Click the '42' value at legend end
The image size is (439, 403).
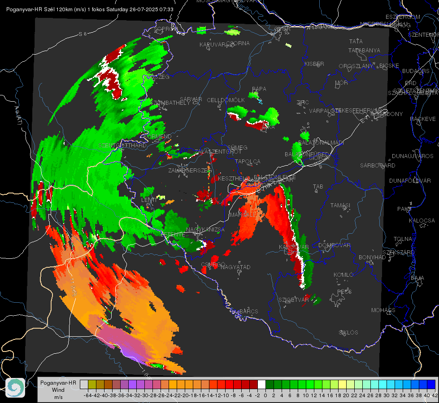435,395
